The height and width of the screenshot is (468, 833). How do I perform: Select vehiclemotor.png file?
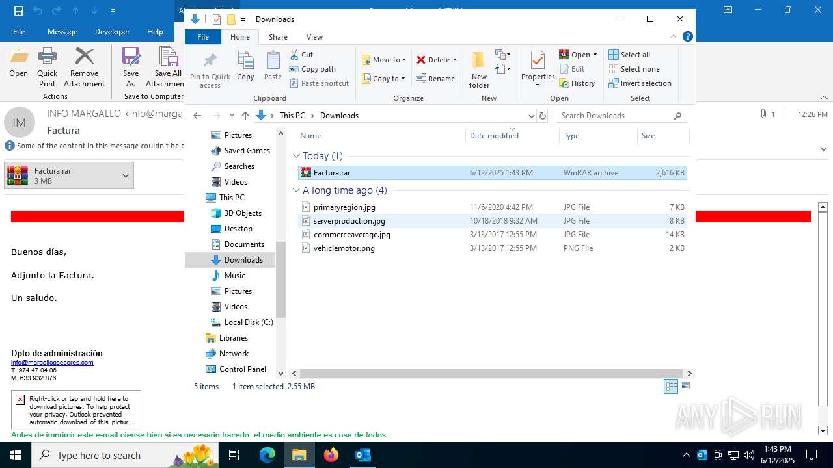pos(492,248)
